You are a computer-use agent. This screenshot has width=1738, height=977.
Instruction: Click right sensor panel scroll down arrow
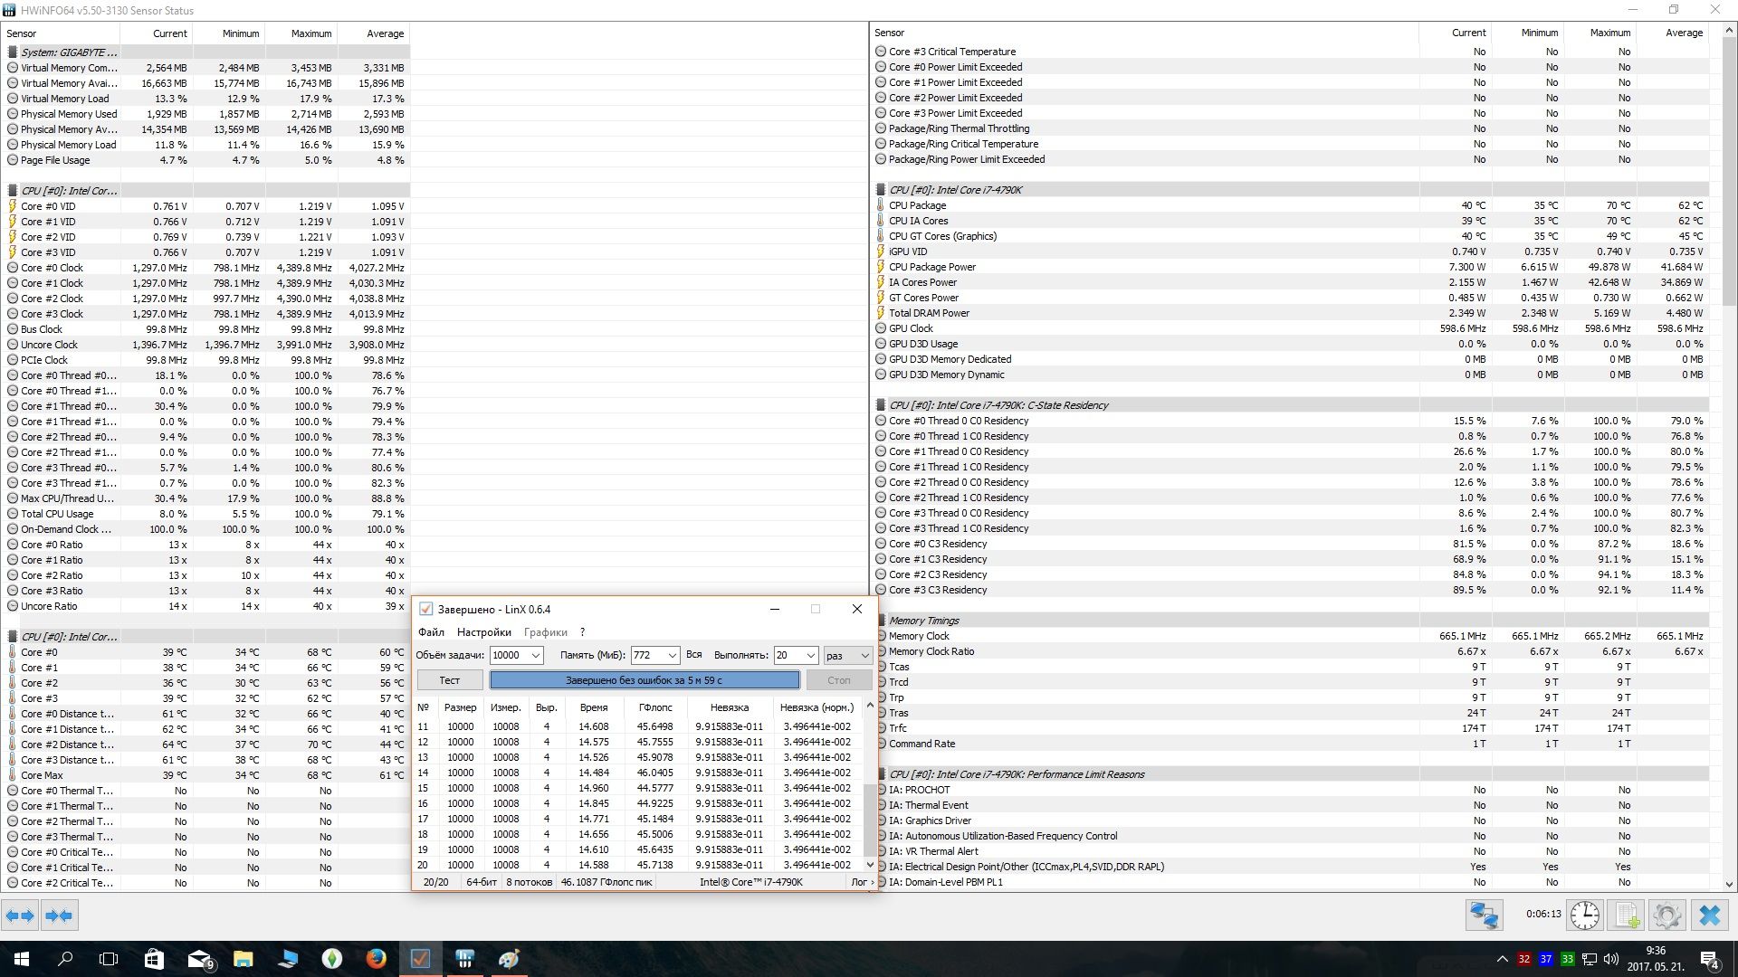point(1730,884)
